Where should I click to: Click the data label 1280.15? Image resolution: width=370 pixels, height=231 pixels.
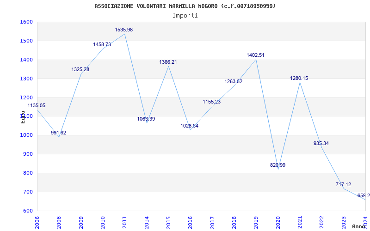pos(299,78)
